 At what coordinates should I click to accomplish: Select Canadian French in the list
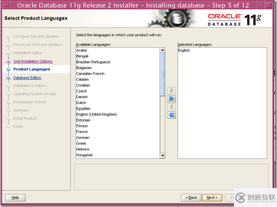tap(118, 74)
